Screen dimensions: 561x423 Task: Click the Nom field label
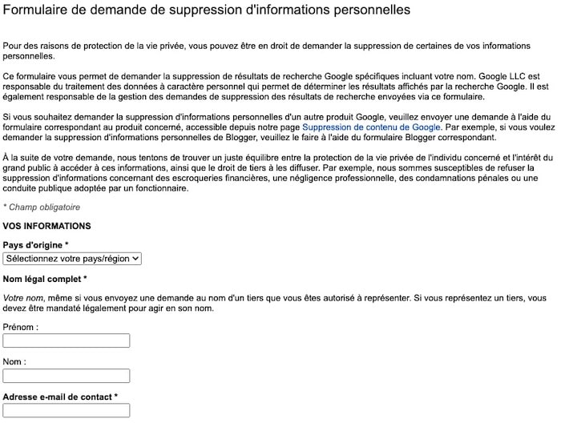[x=14, y=361]
